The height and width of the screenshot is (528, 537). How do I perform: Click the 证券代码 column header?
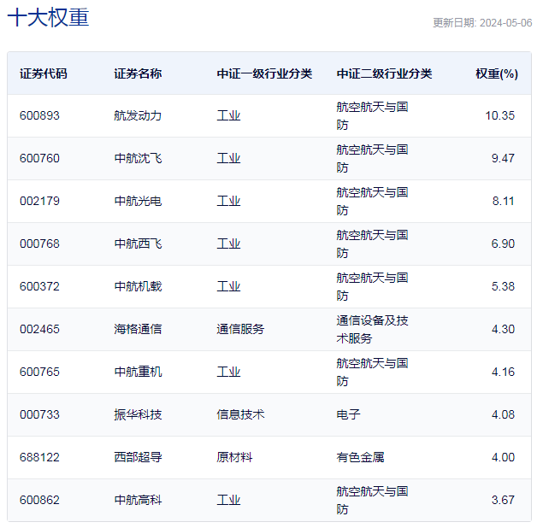(x=43, y=73)
